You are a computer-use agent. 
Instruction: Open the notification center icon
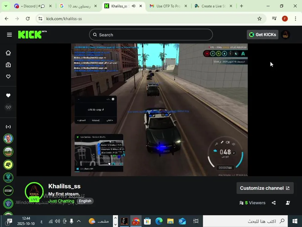tap(9, 222)
